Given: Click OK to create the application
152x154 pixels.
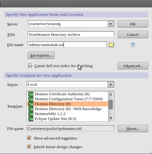Looking at the screenshot, I should point(133,24).
